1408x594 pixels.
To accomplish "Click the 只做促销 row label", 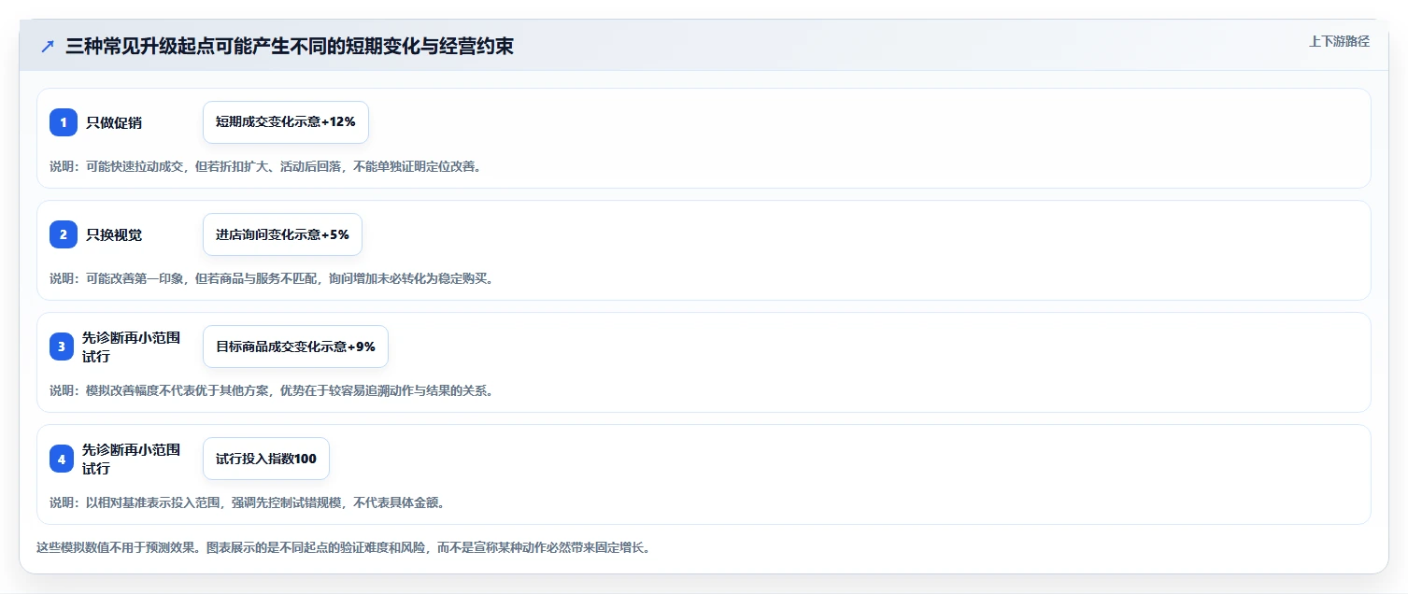I will click(114, 122).
